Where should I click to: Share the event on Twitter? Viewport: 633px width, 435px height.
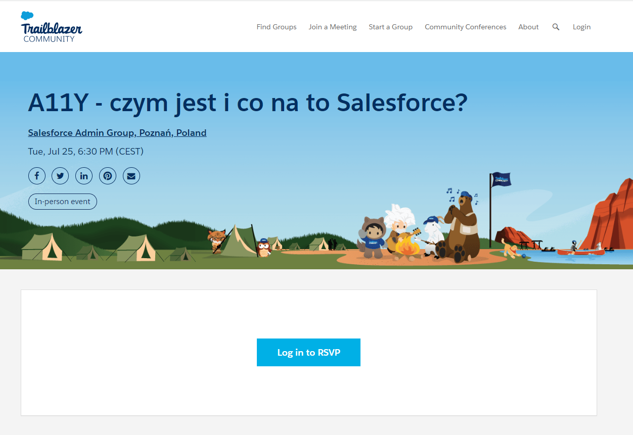click(60, 175)
